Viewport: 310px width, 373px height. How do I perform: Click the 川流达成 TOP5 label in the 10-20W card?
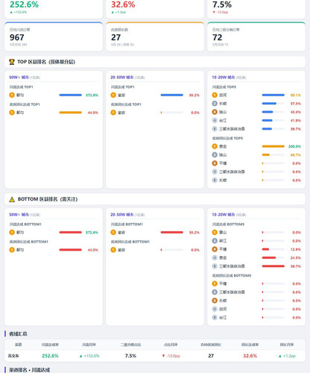click(x=224, y=87)
